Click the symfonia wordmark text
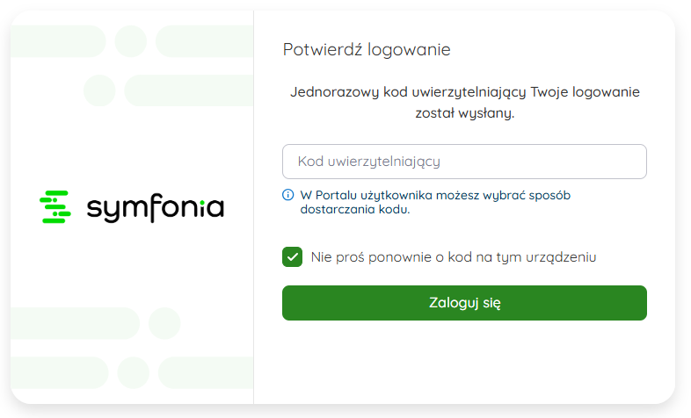The width and height of the screenshot is (691, 418). tap(155, 207)
